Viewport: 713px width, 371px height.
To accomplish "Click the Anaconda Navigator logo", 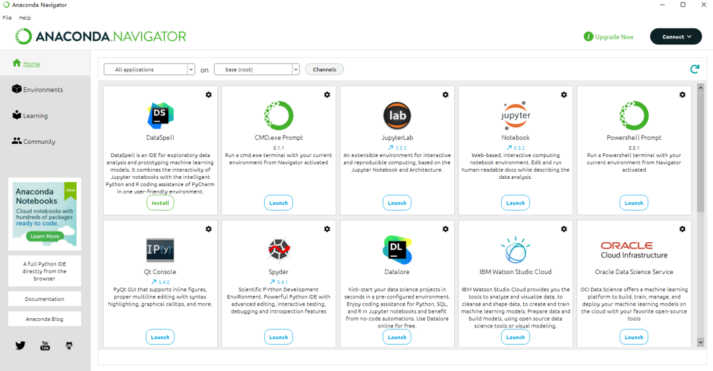I will click(100, 36).
